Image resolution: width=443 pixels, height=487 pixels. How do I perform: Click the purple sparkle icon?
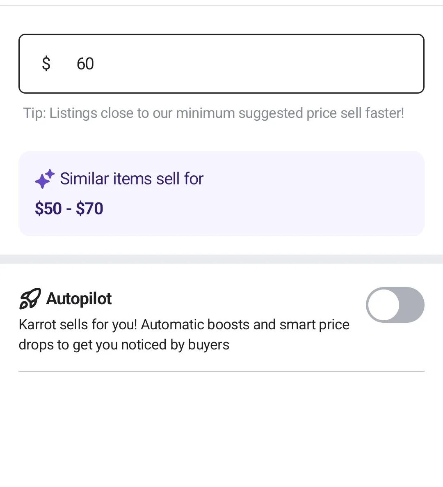pyautogui.click(x=44, y=179)
